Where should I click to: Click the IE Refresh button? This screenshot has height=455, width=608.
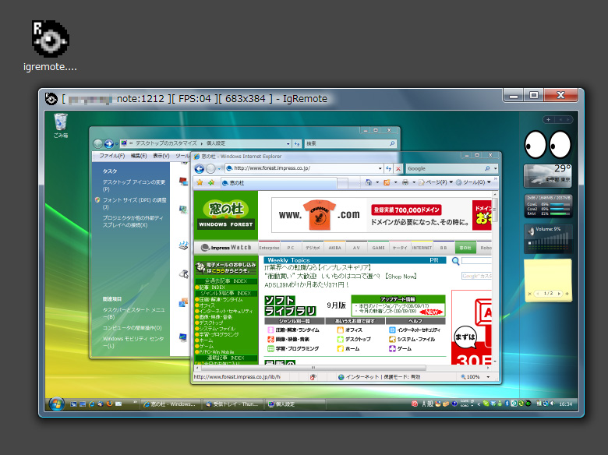[x=388, y=168]
